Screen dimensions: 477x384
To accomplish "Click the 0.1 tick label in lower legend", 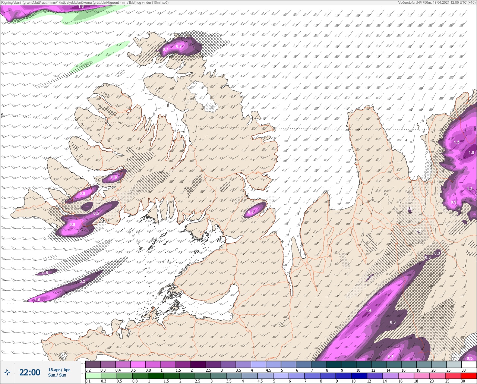I will (88, 381).
